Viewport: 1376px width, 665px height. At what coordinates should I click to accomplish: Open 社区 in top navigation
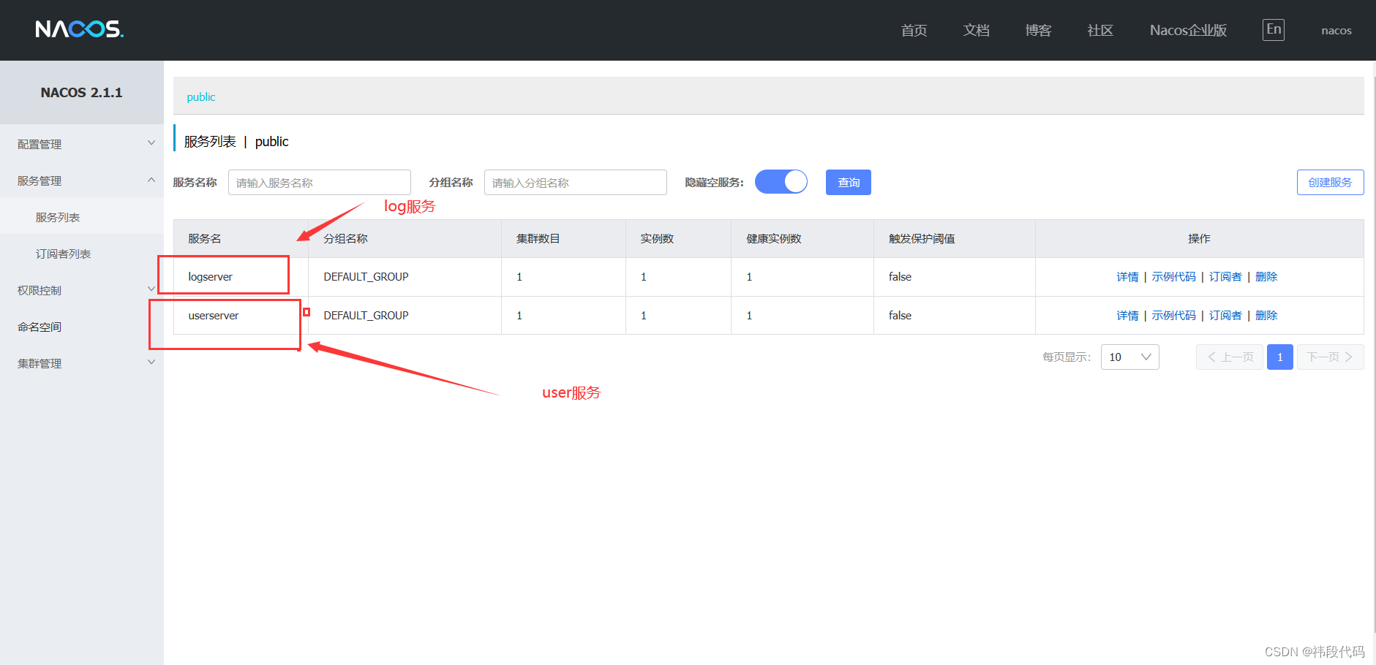click(1100, 30)
